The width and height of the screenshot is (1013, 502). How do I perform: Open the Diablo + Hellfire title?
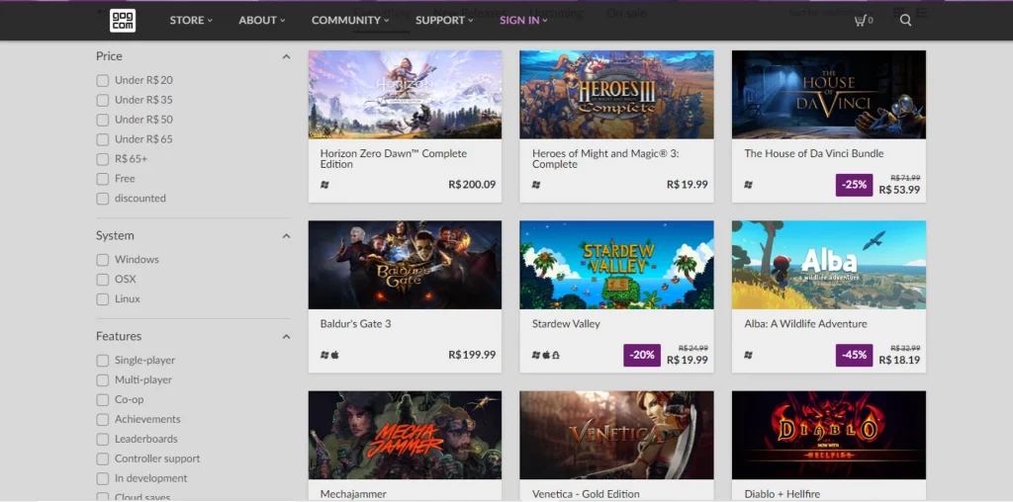tap(782, 494)
